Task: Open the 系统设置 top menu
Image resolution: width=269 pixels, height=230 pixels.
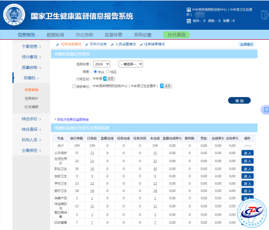Action: point(143,35)
